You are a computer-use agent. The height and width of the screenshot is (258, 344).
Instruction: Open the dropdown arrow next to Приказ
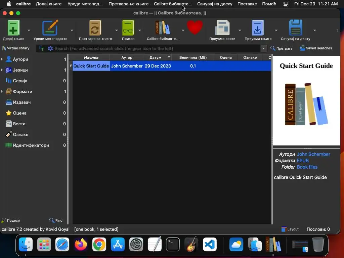(140, 30)
